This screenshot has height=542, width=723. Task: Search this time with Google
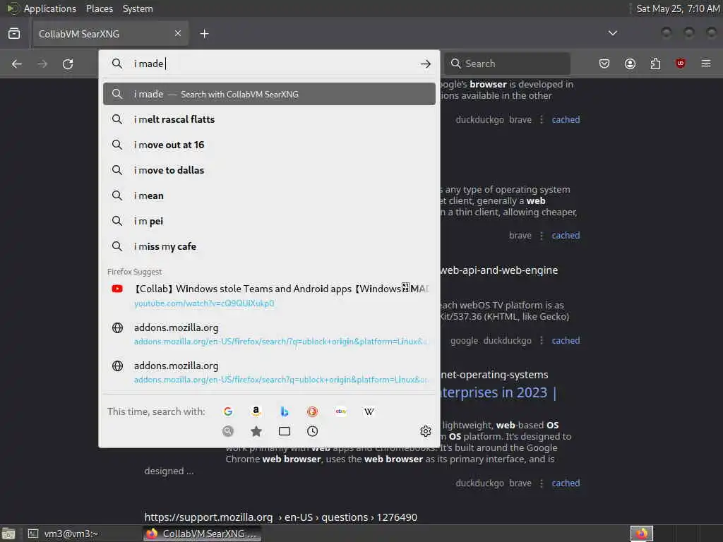point(228,411)
